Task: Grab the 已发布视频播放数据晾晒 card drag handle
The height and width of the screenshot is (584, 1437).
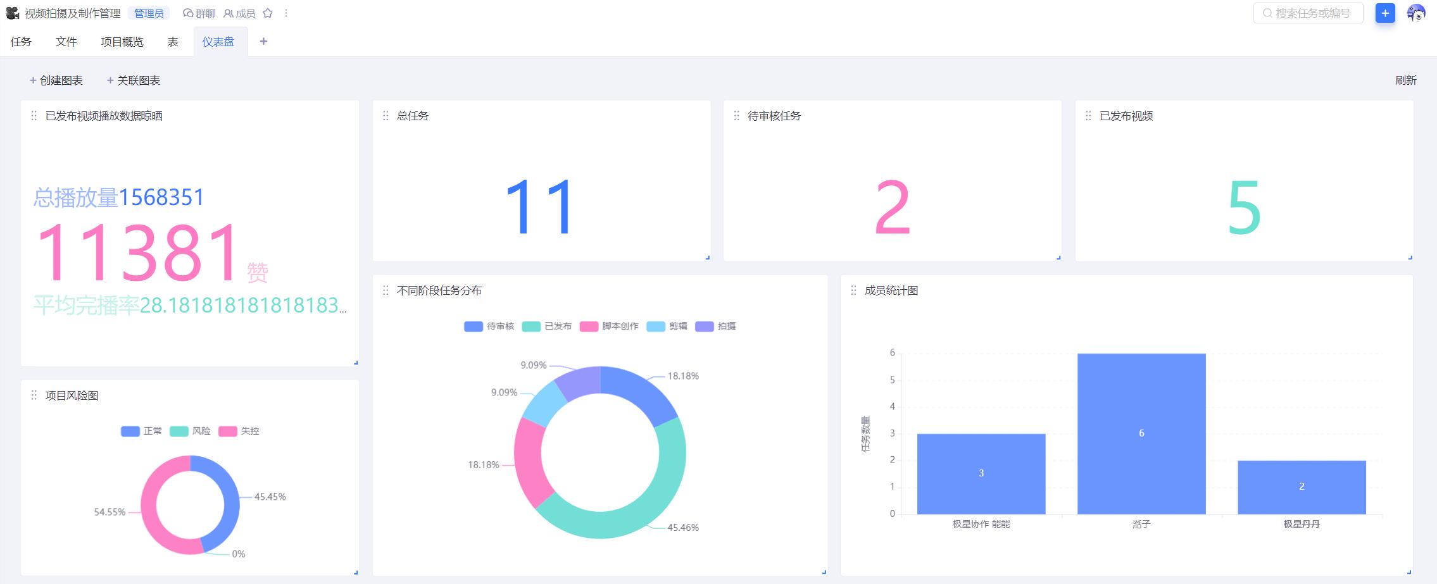Action: coord(33,116)
